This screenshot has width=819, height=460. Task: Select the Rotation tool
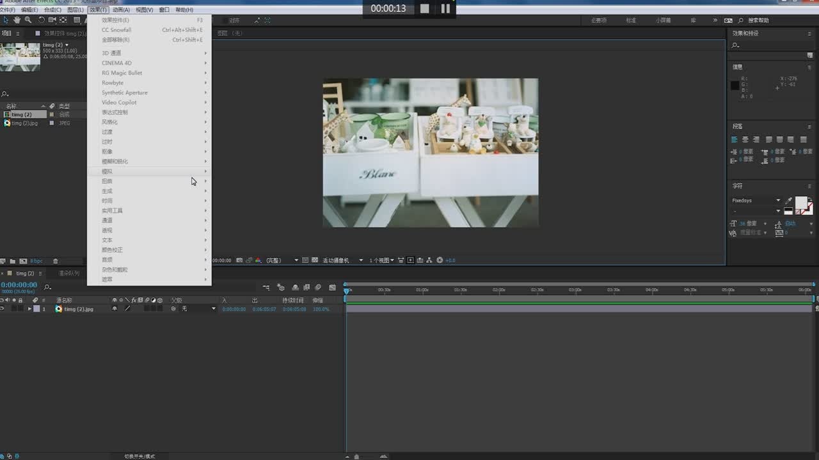click(42, 20)
